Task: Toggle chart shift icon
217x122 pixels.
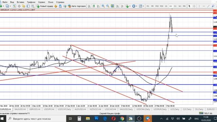Action: [x=122, y=6]
